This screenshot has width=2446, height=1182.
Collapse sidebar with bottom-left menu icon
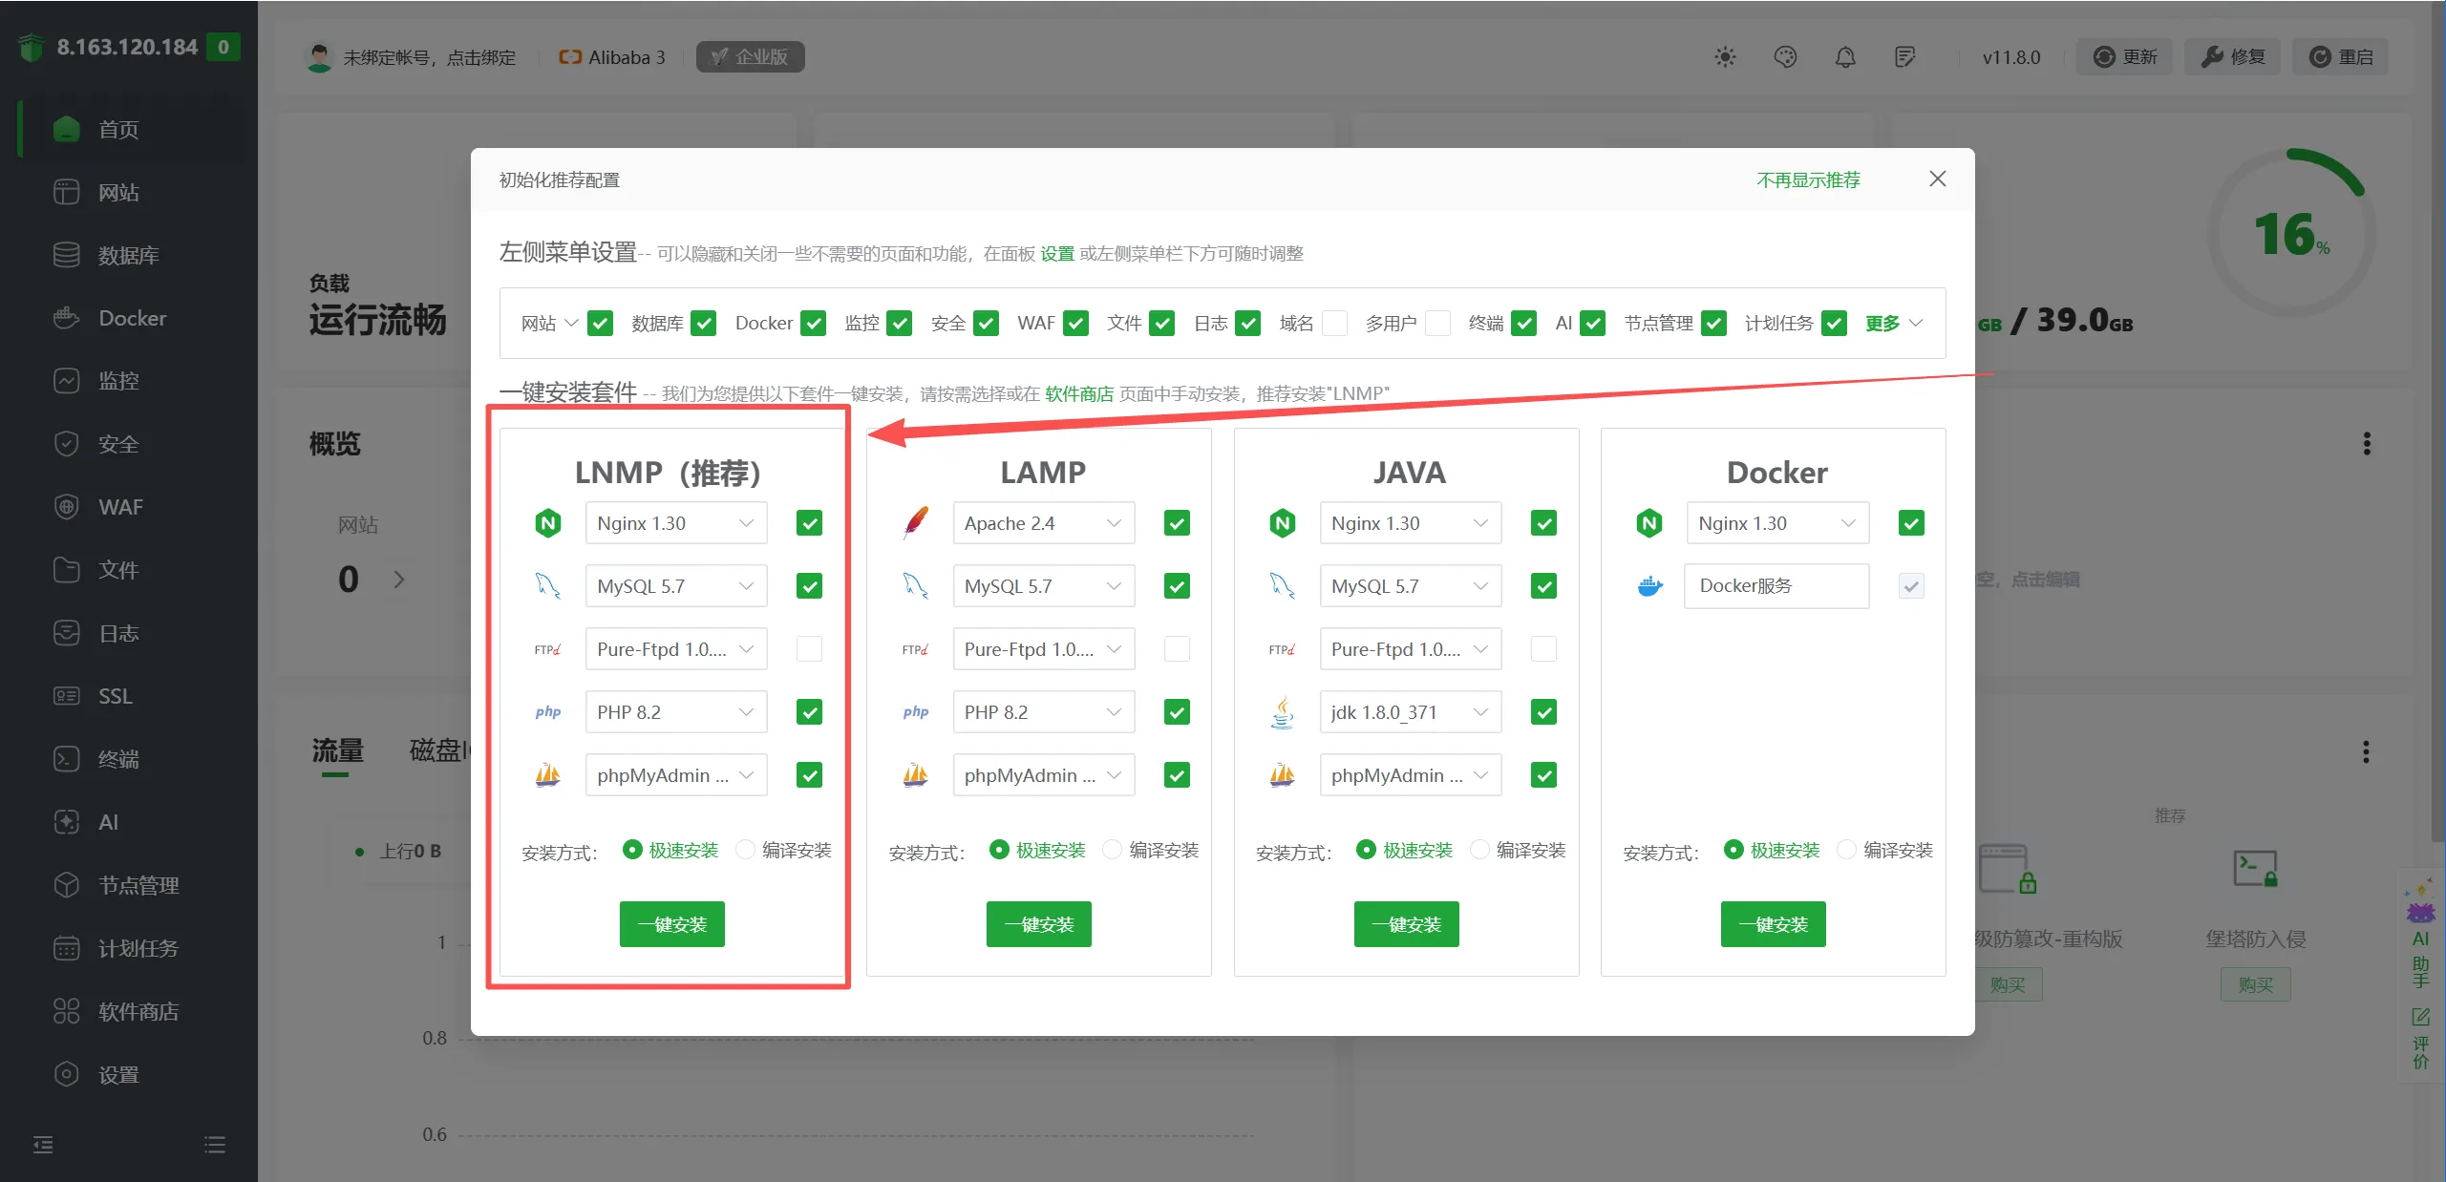click(43, 1144)
